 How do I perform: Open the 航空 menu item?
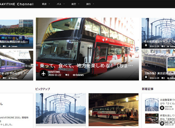pos(73,4)
